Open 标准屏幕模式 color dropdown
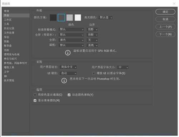 click(x=71, y=29)
